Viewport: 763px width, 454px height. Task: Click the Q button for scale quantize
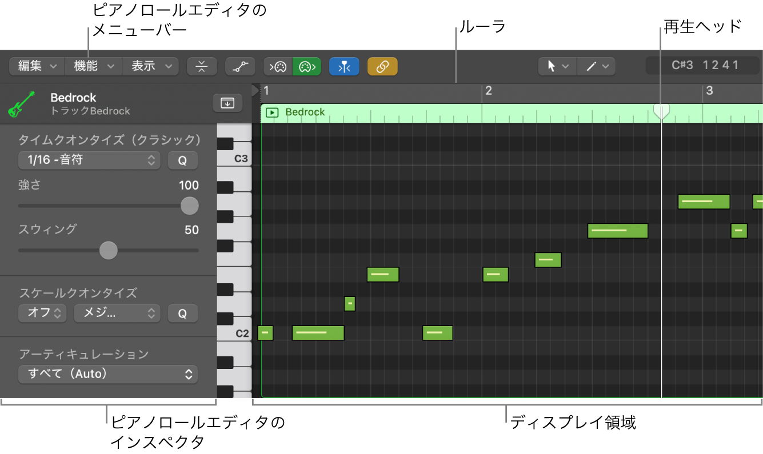[x=182, y=313]
